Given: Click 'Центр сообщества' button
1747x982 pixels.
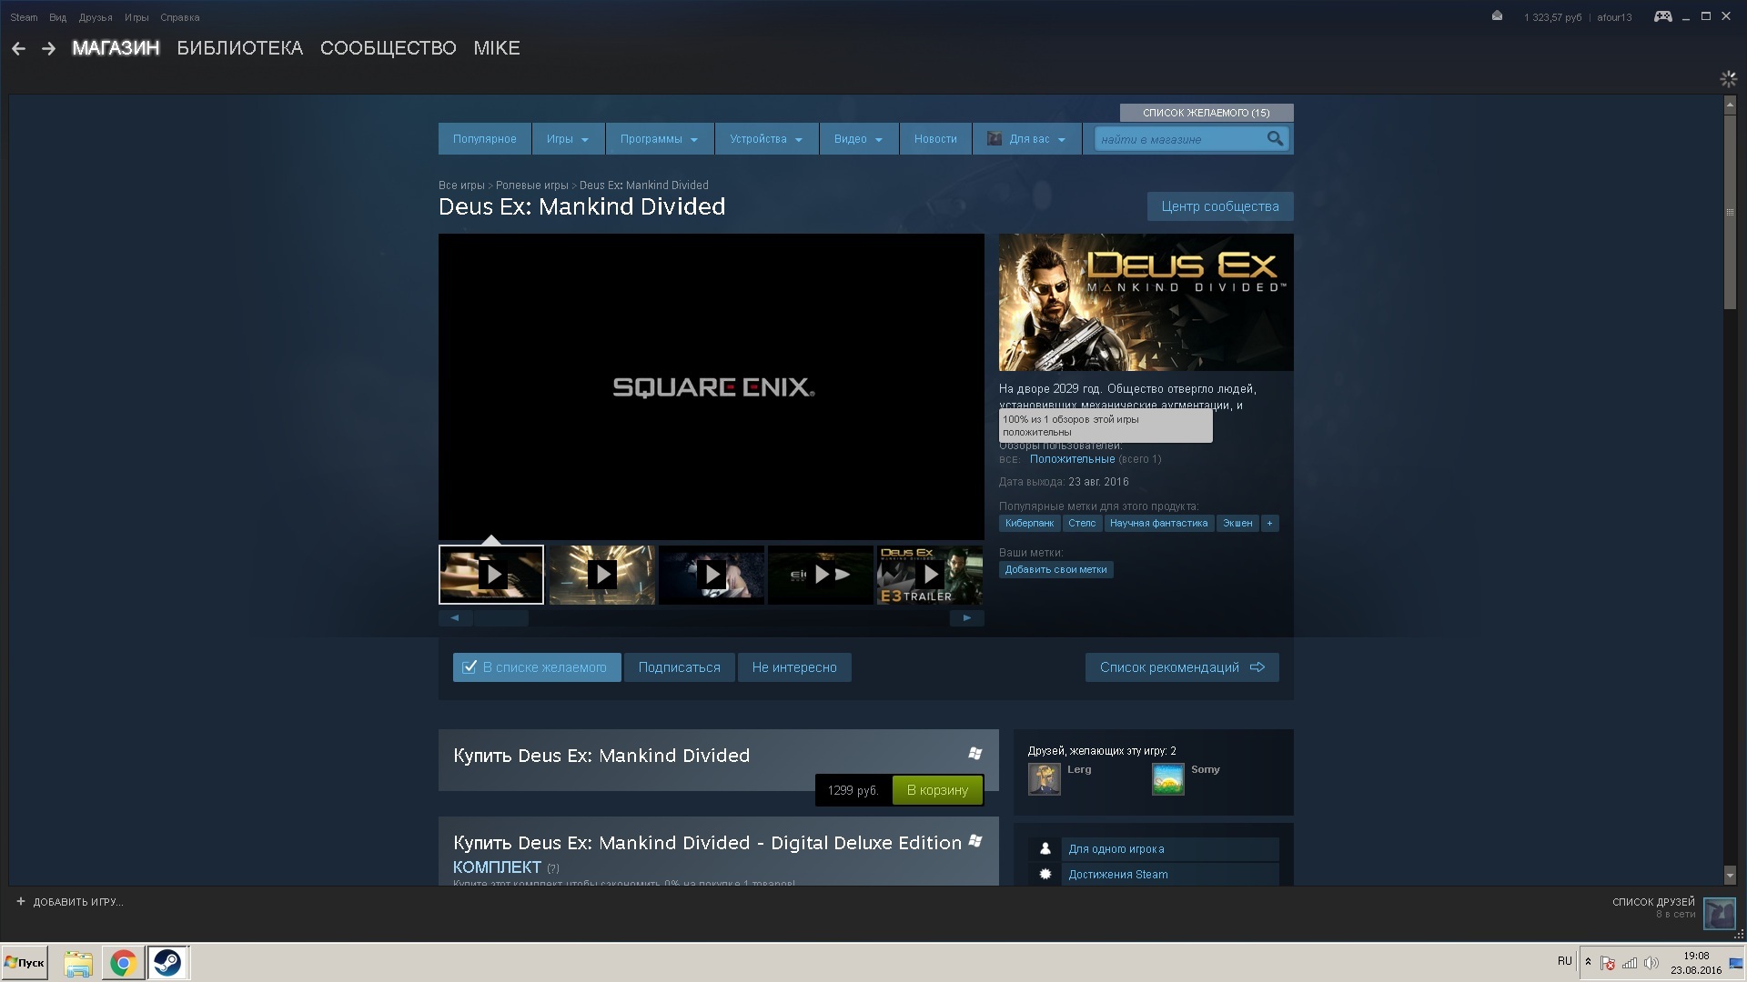Looking at the screenshot, I should click(x=1220, y=206).
